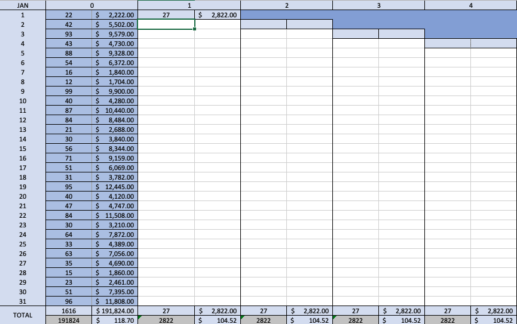
Task: Click the $1,840.00 cell
Action: 115,72
